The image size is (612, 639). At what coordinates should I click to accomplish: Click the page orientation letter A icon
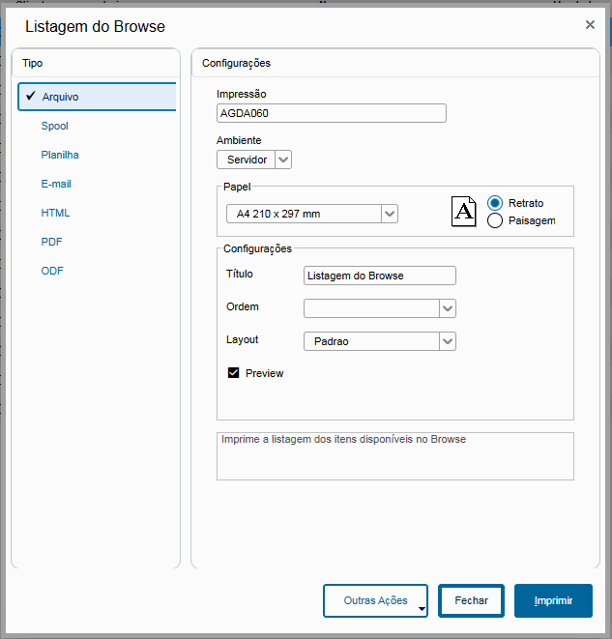[x=464, y=212]
